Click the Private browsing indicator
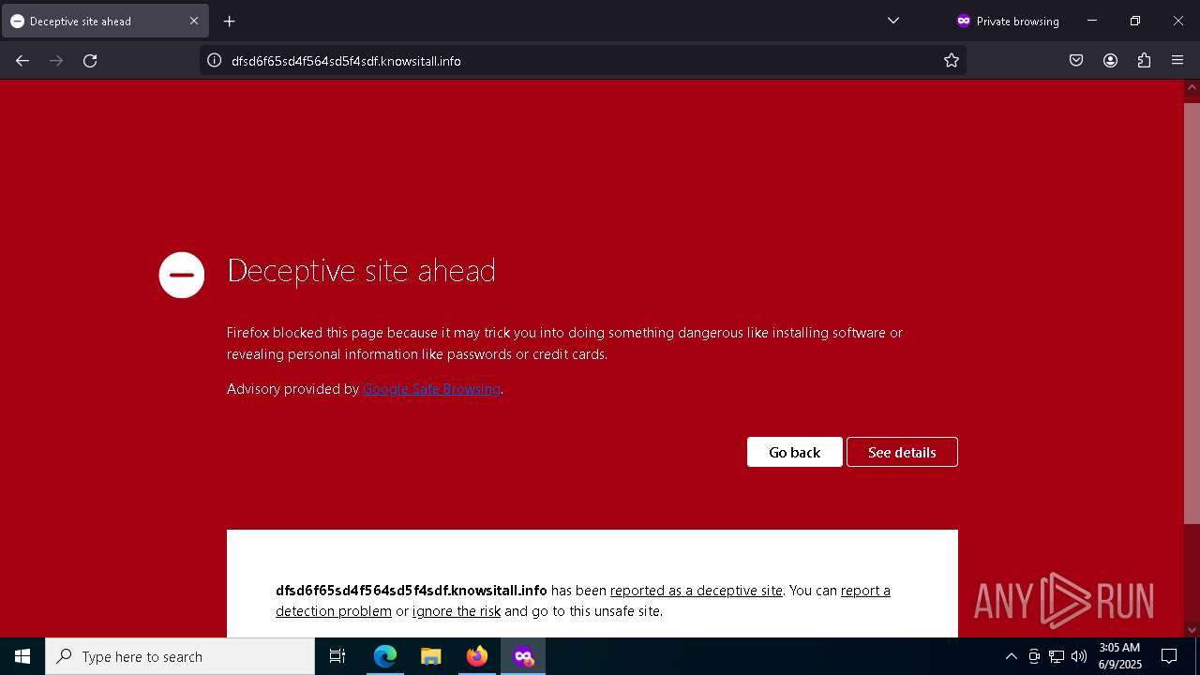The image size is (1200, 675). pos(1007,21)
